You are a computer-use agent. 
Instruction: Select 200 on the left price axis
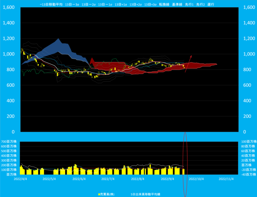11,116
